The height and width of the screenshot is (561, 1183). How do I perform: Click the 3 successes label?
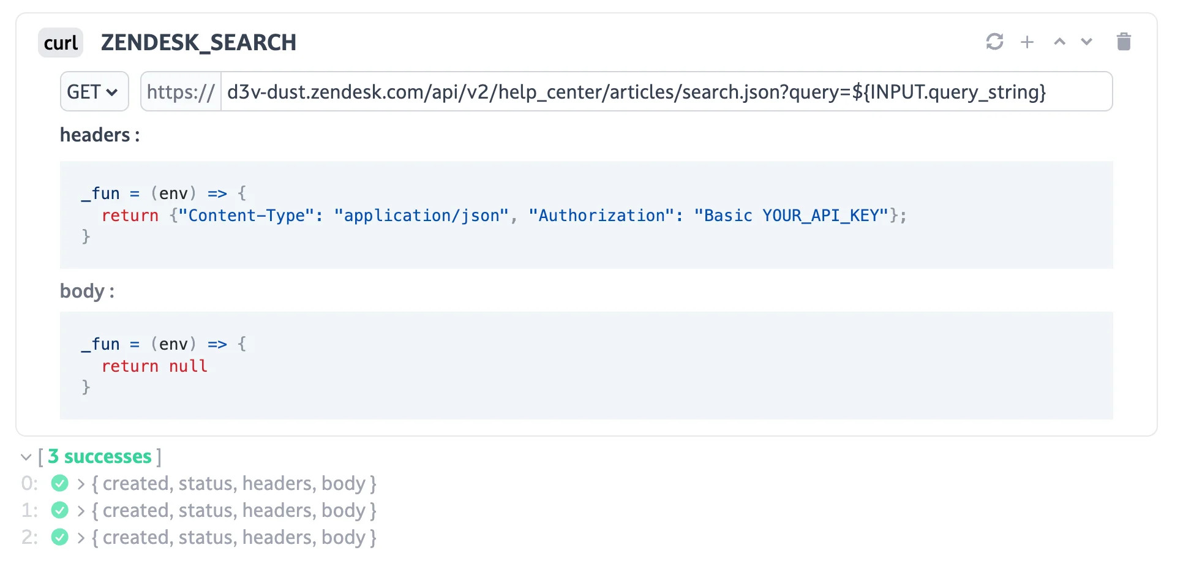tap(100, 456)
